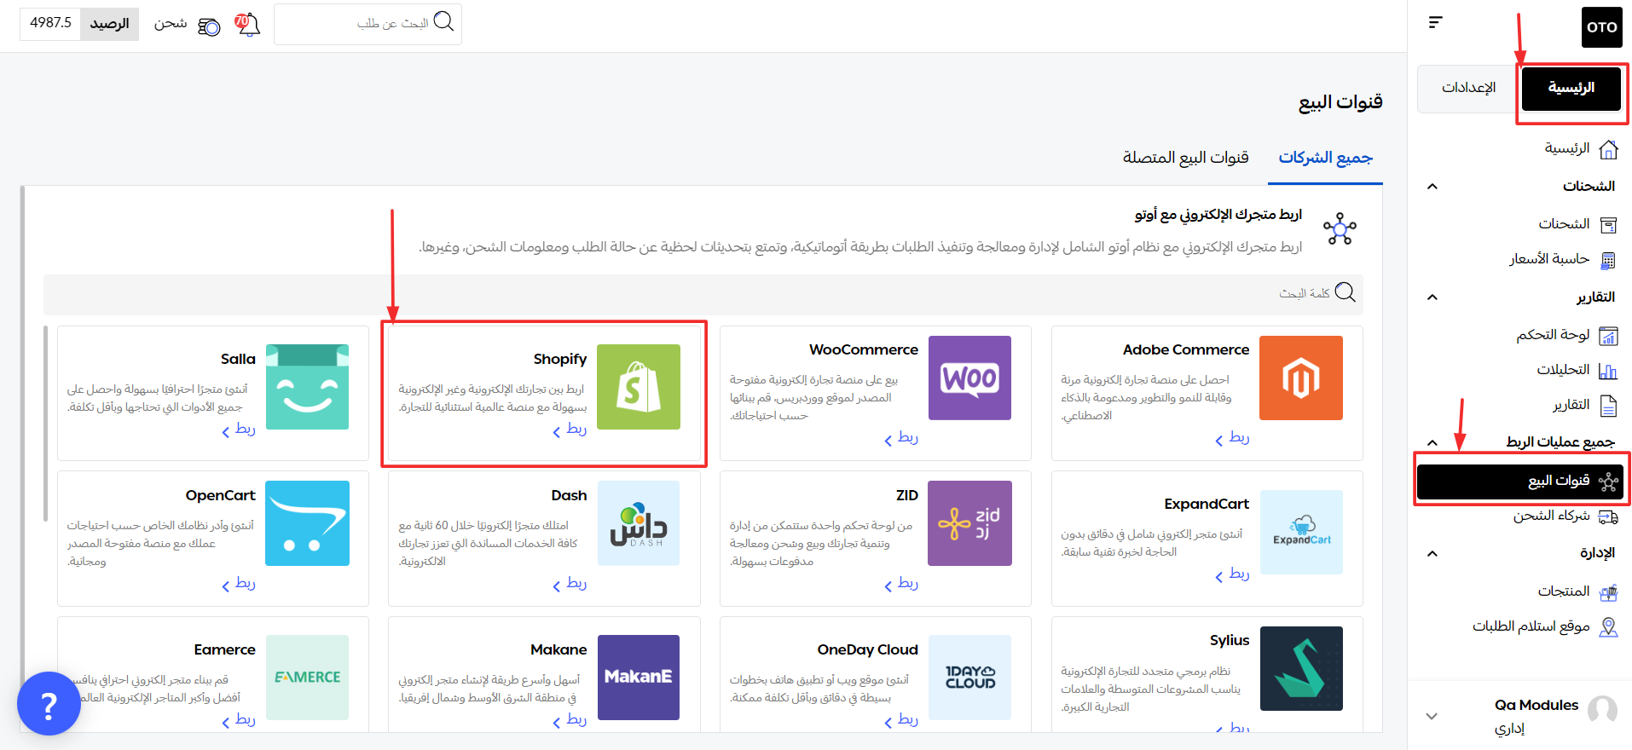This screenshot has height=750, width=1632.
Task: Click the المنتجات products icon
Action: [x=1608, y=592]
